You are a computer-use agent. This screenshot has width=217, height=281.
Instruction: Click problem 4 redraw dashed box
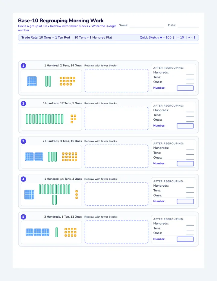(116, 194)
